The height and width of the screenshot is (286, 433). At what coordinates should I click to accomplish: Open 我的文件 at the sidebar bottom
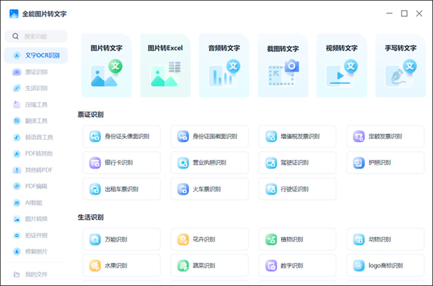coord(36,274)
